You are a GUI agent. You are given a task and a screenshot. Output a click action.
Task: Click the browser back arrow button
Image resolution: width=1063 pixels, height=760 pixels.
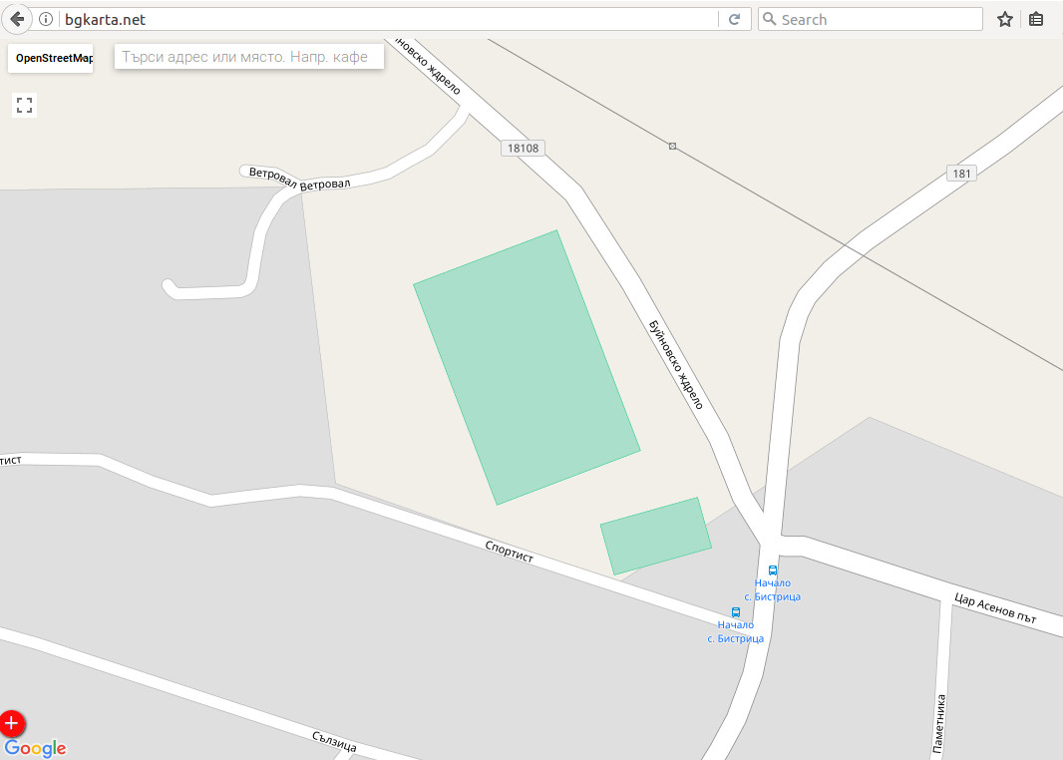17,19
